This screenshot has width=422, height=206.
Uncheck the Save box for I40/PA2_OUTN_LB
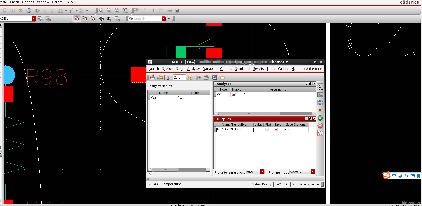pos(276,130)
